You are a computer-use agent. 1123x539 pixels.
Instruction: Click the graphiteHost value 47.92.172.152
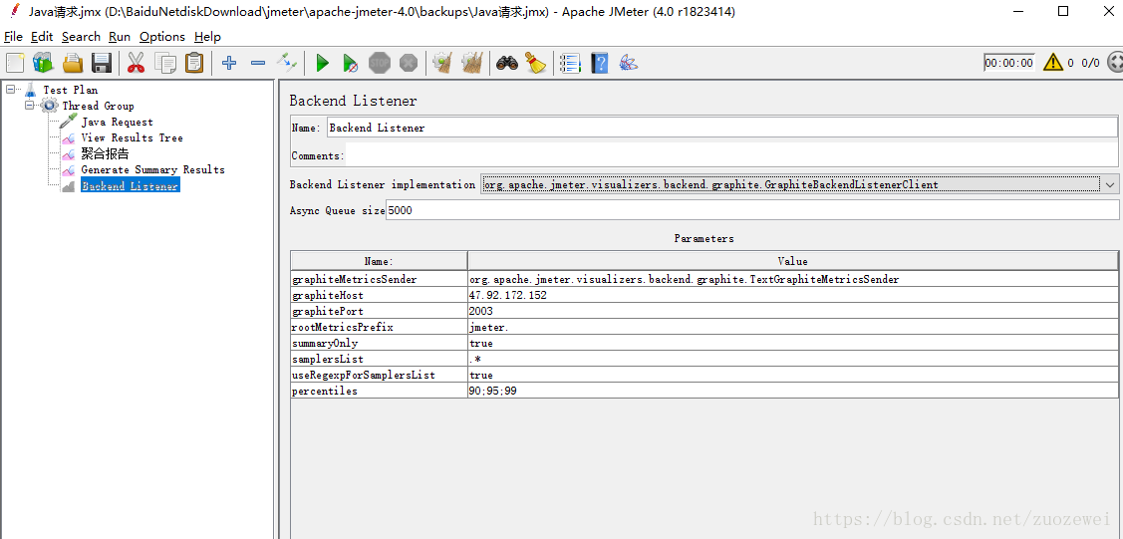point(793,295)
